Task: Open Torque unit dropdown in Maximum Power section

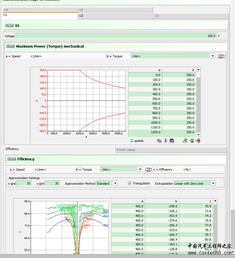Action: [x=213, y=56]
